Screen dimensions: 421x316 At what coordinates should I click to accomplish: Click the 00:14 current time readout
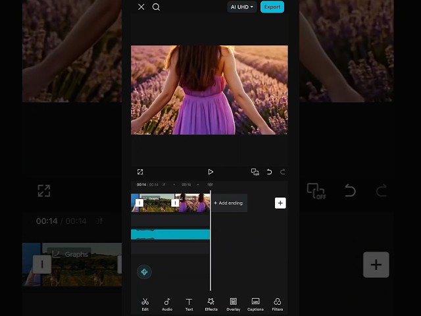pyautogui.click(x=141, y=184)
